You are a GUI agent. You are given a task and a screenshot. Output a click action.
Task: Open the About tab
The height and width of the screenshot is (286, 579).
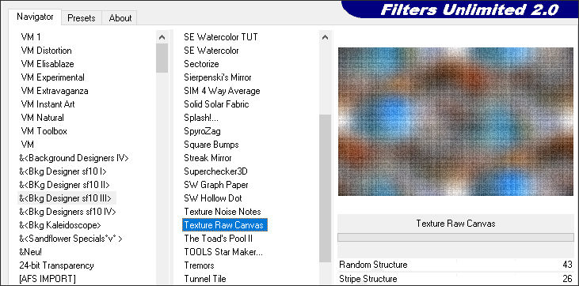click(x=120, y=18)
